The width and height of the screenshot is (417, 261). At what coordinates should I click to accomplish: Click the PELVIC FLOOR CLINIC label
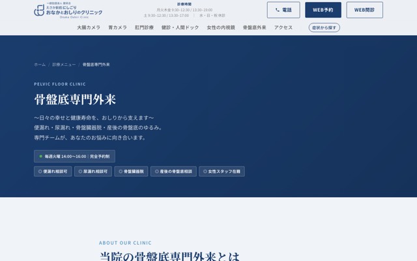60,84
